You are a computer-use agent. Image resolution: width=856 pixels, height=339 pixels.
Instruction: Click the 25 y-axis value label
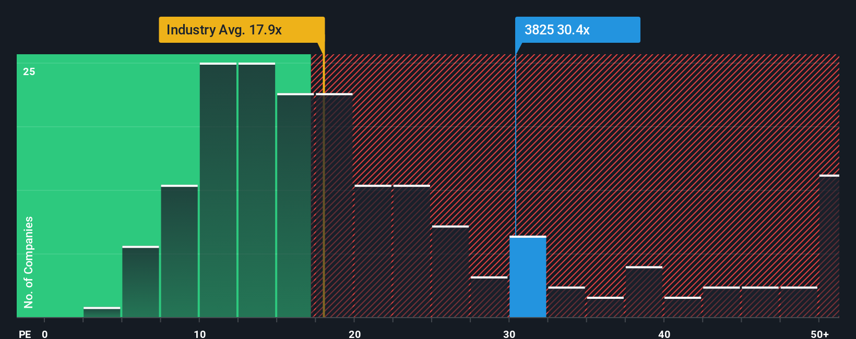pos(29,71)
